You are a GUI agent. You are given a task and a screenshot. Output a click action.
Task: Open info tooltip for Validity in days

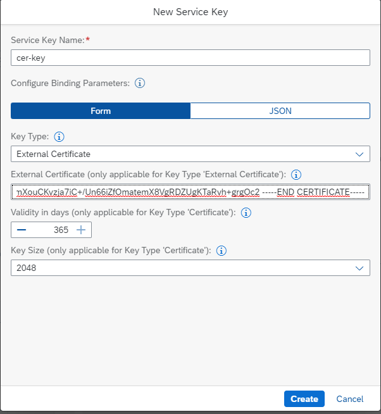point(247,213)
